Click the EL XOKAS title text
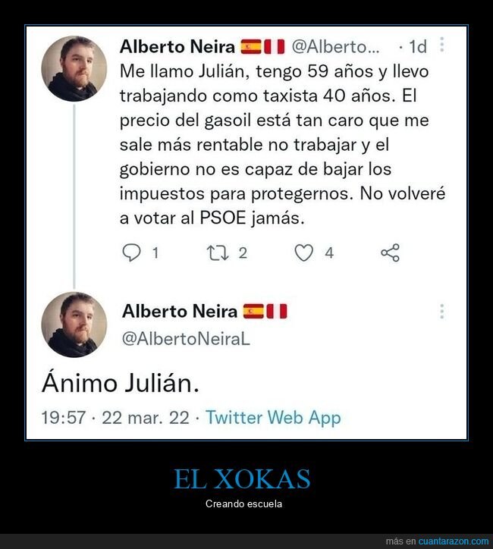The image size is (493, 549). point(242,478)
